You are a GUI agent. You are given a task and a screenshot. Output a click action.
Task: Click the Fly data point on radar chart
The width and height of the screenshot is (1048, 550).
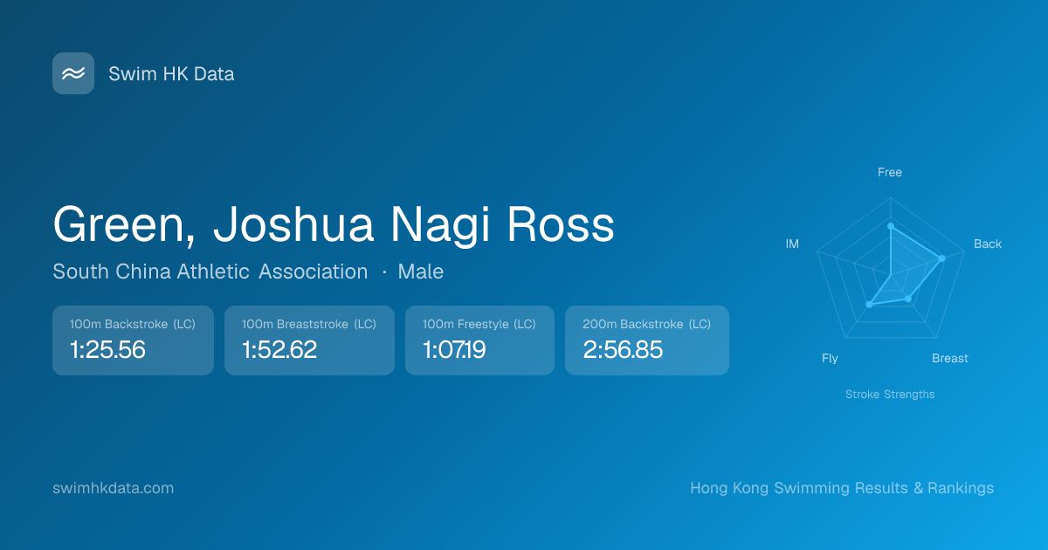click(x=869, y=304)
